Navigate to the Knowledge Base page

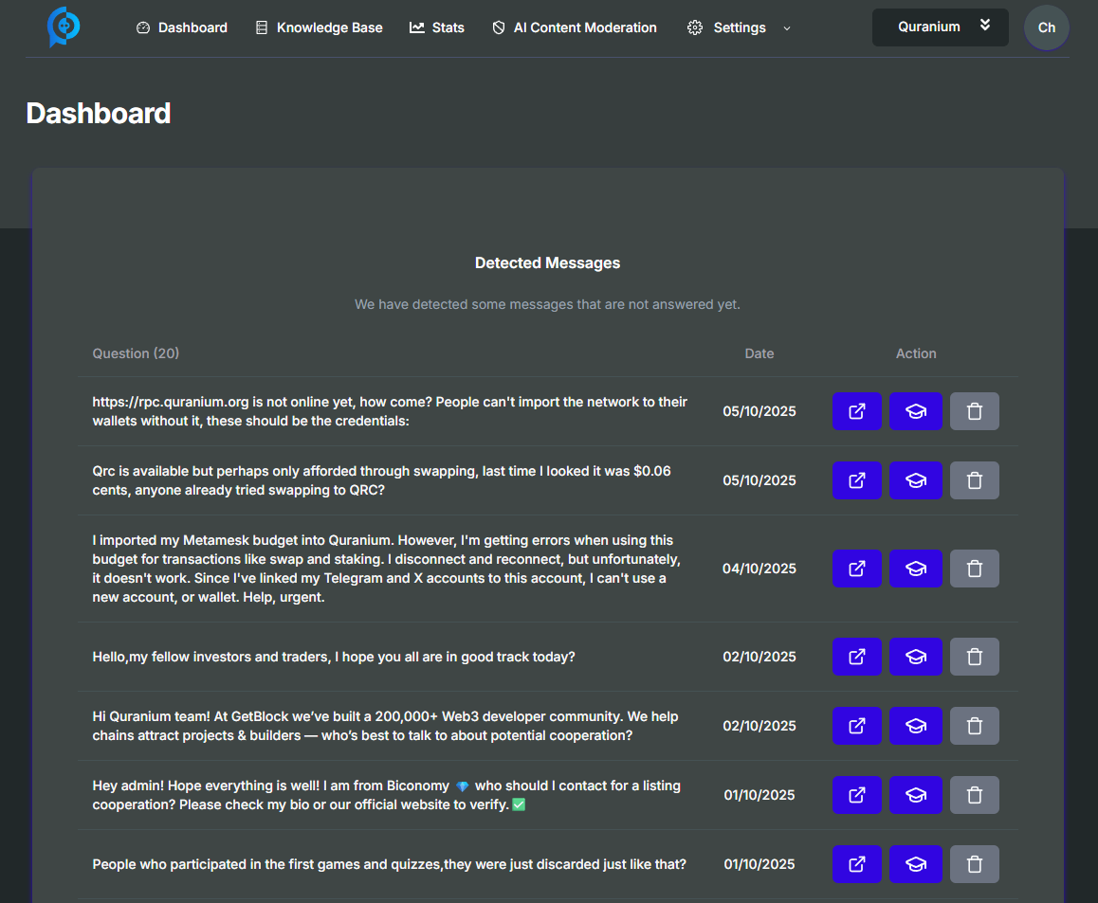point(319,27)
